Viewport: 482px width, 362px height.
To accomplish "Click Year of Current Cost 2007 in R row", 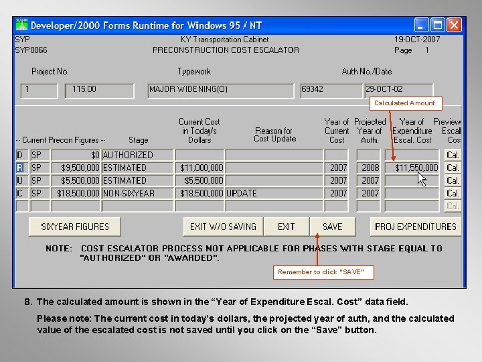I will tap(336, 168).
